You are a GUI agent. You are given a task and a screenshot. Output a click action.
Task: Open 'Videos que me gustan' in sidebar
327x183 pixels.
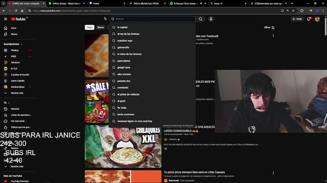pyautogui.click(x=21, y=127)
